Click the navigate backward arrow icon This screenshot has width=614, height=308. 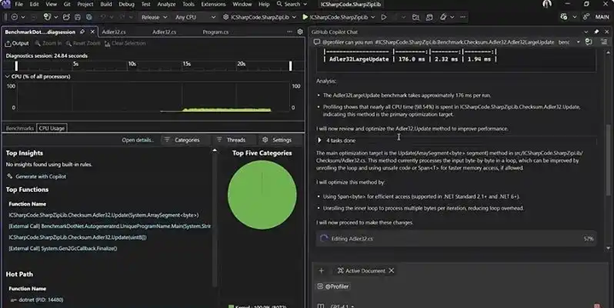click(14, 17)
